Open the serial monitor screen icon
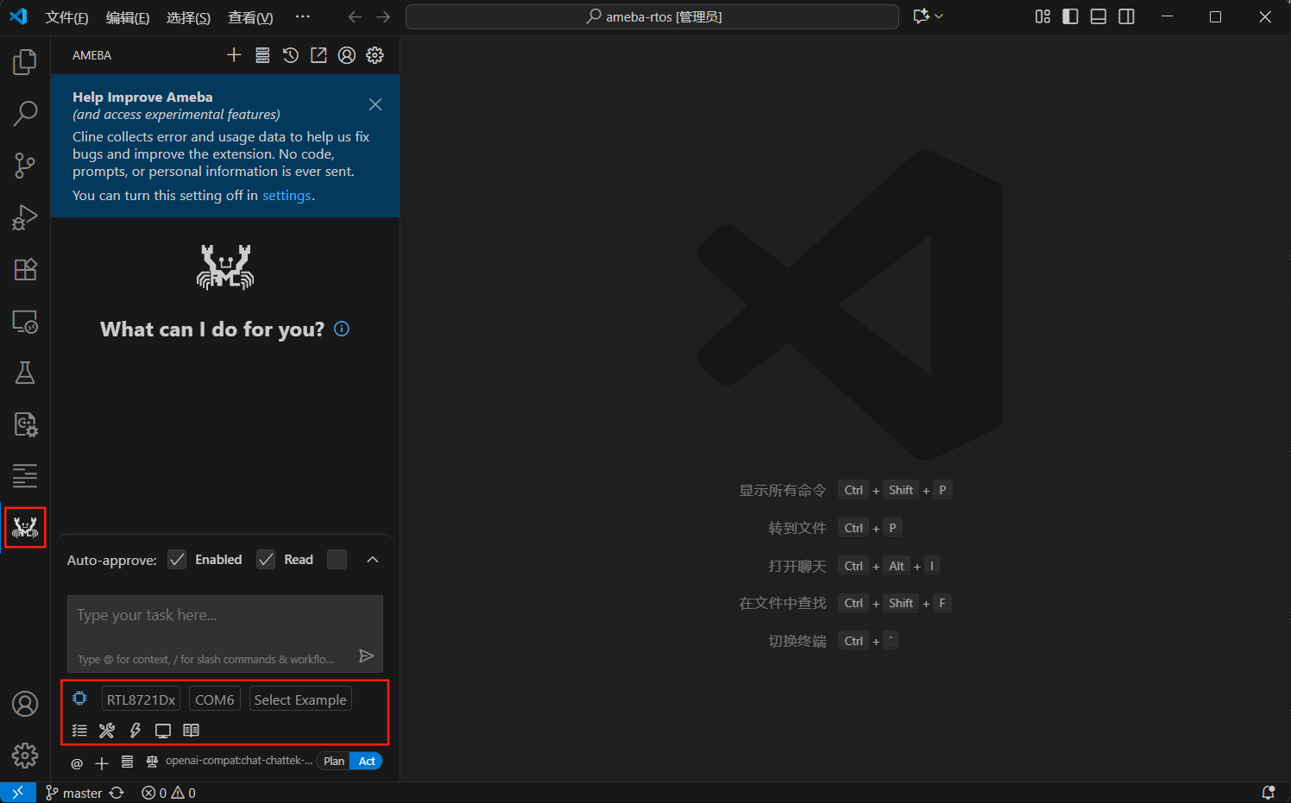This screenshot has height=803, width=1291. tap(163, 731)
